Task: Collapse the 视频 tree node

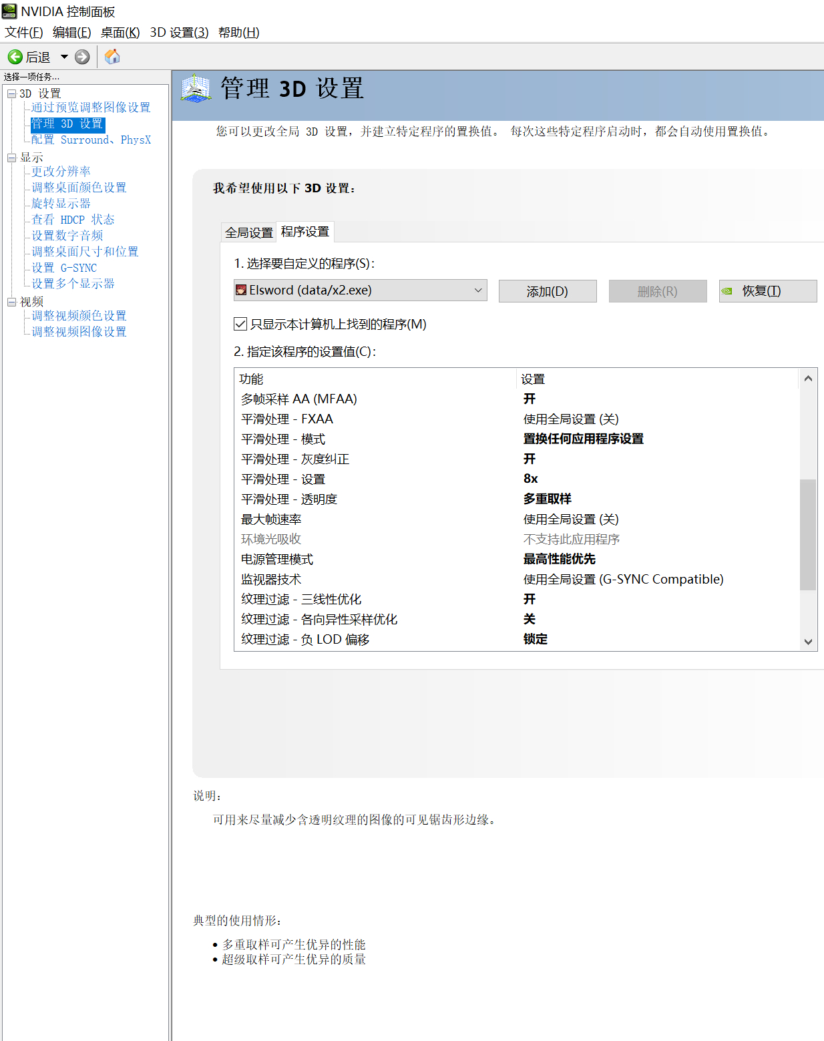Action: coord(11,302)
